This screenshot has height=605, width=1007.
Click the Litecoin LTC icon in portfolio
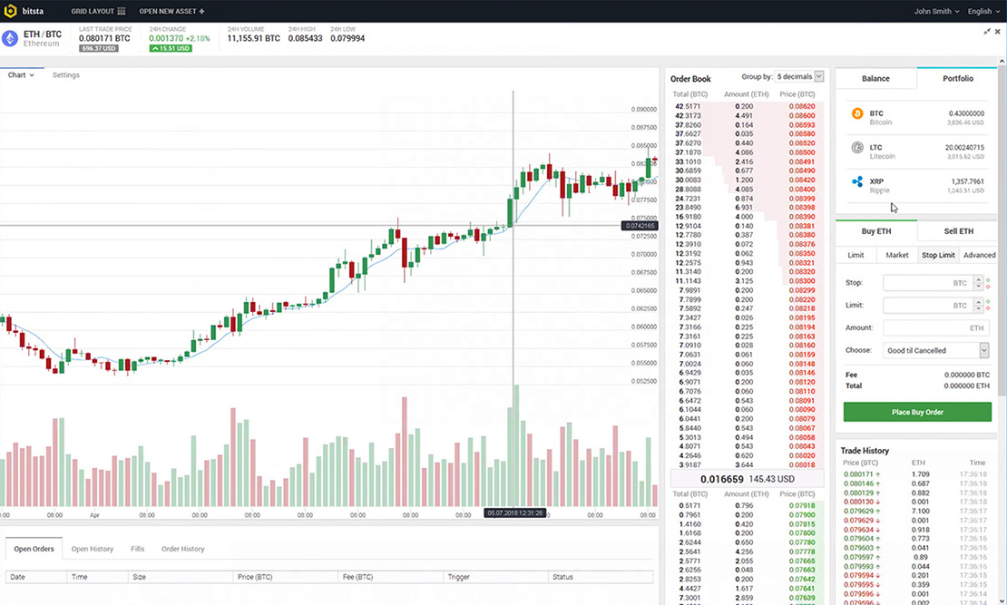click(857, 148)
